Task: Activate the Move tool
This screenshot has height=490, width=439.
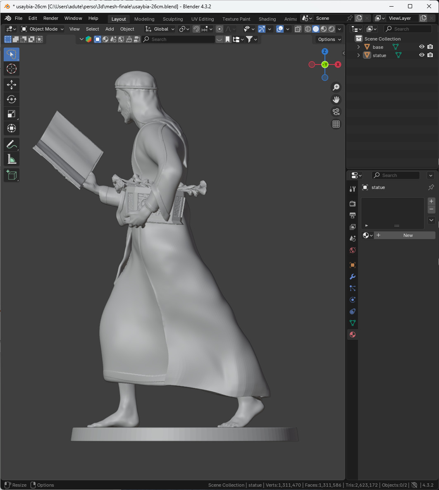Action: coord(12,85)
